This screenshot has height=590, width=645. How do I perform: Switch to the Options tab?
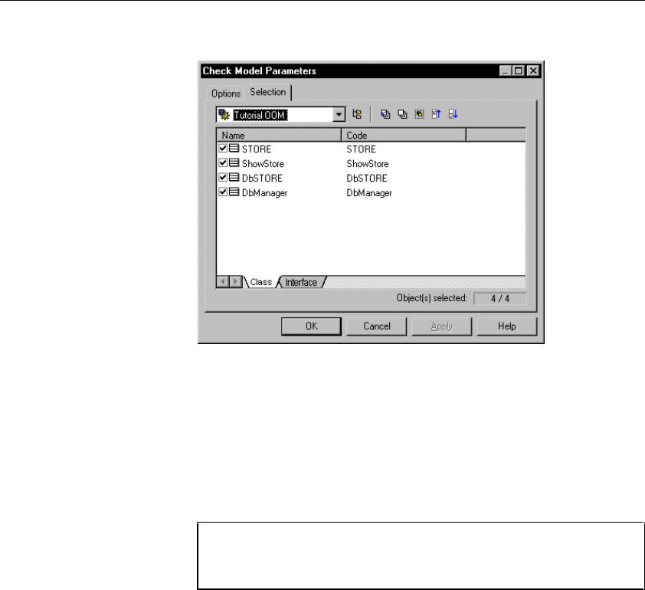[226, 93]
